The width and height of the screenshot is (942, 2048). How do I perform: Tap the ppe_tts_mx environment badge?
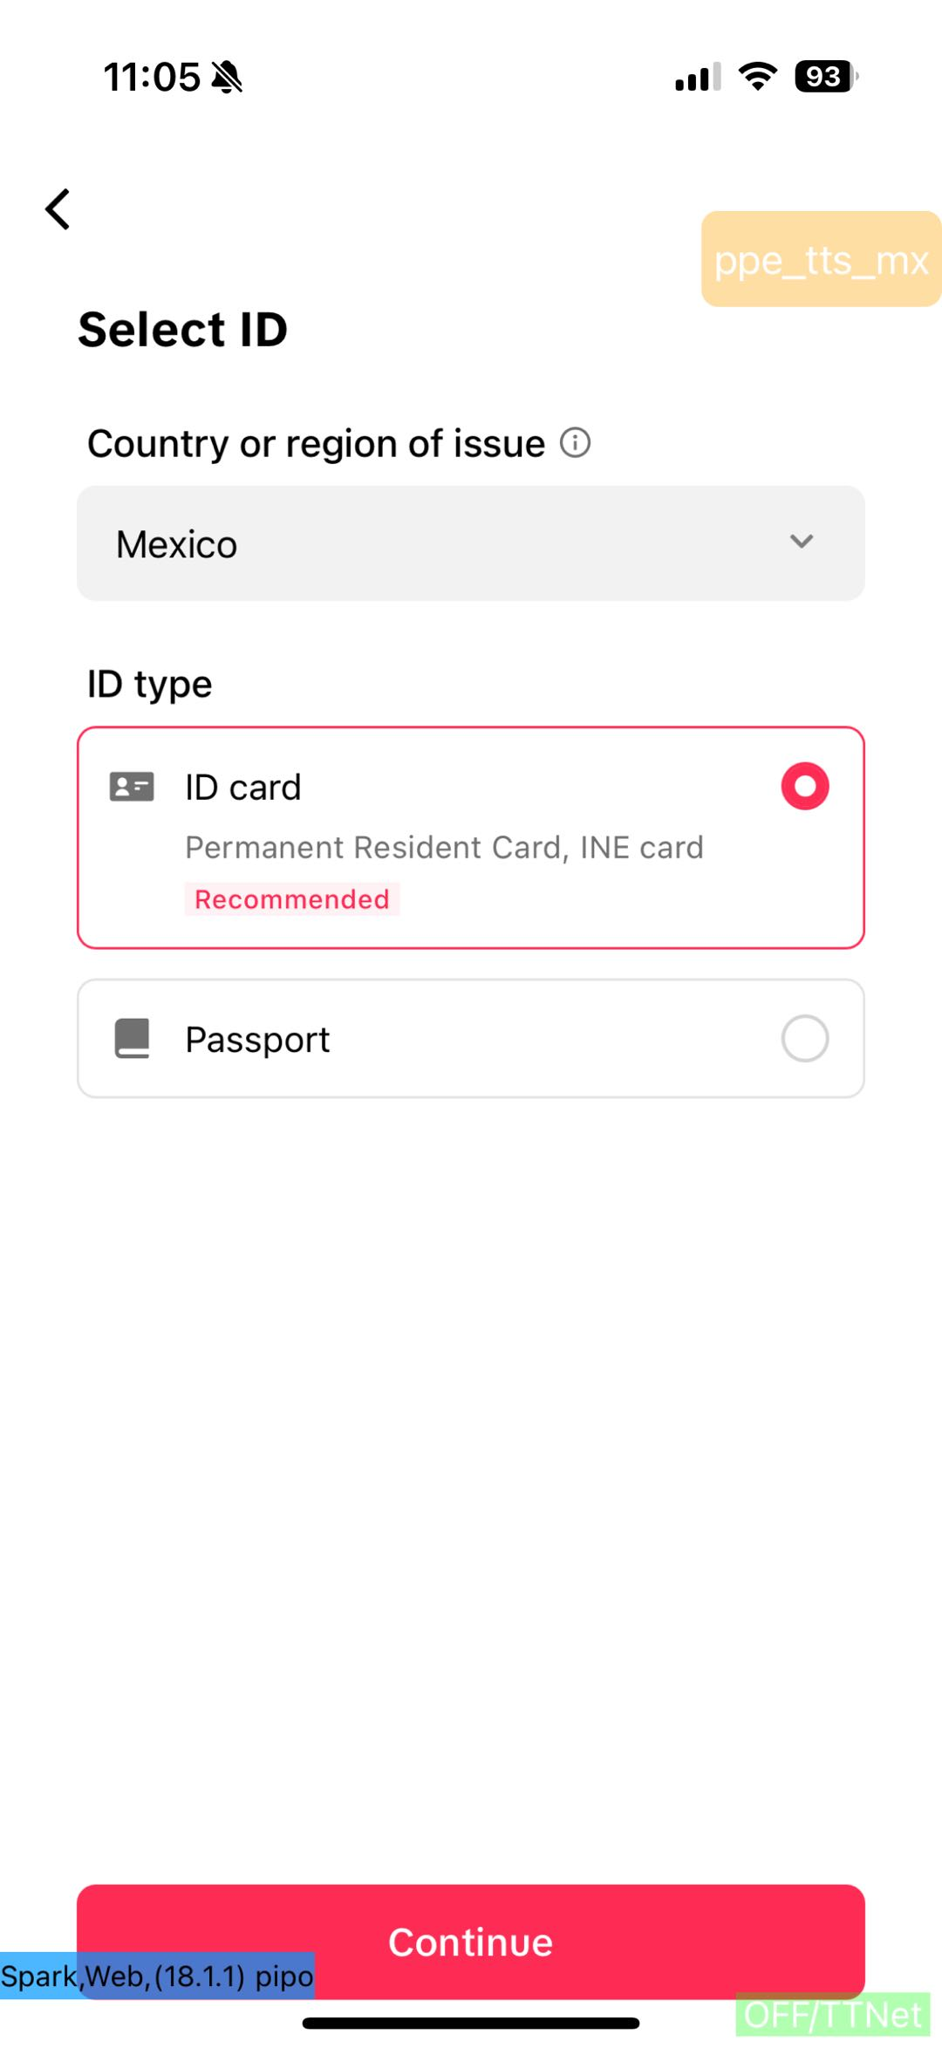point(821,259)
